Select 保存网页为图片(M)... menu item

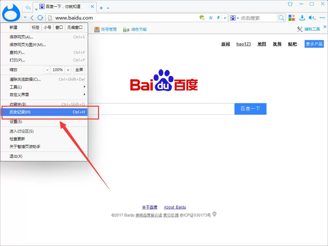click(44, 45)
